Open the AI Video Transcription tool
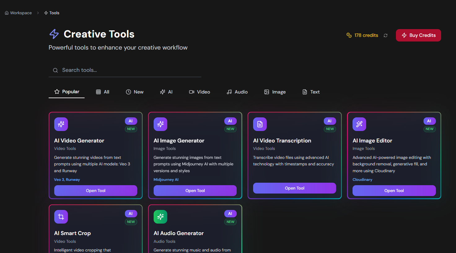This screenshot has width=456, height=253. 295,188
